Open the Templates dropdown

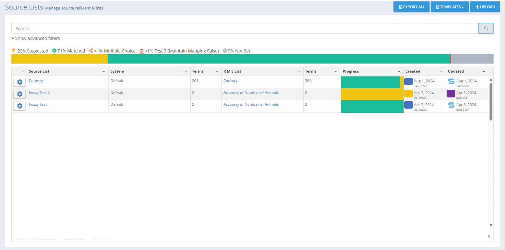449,7
